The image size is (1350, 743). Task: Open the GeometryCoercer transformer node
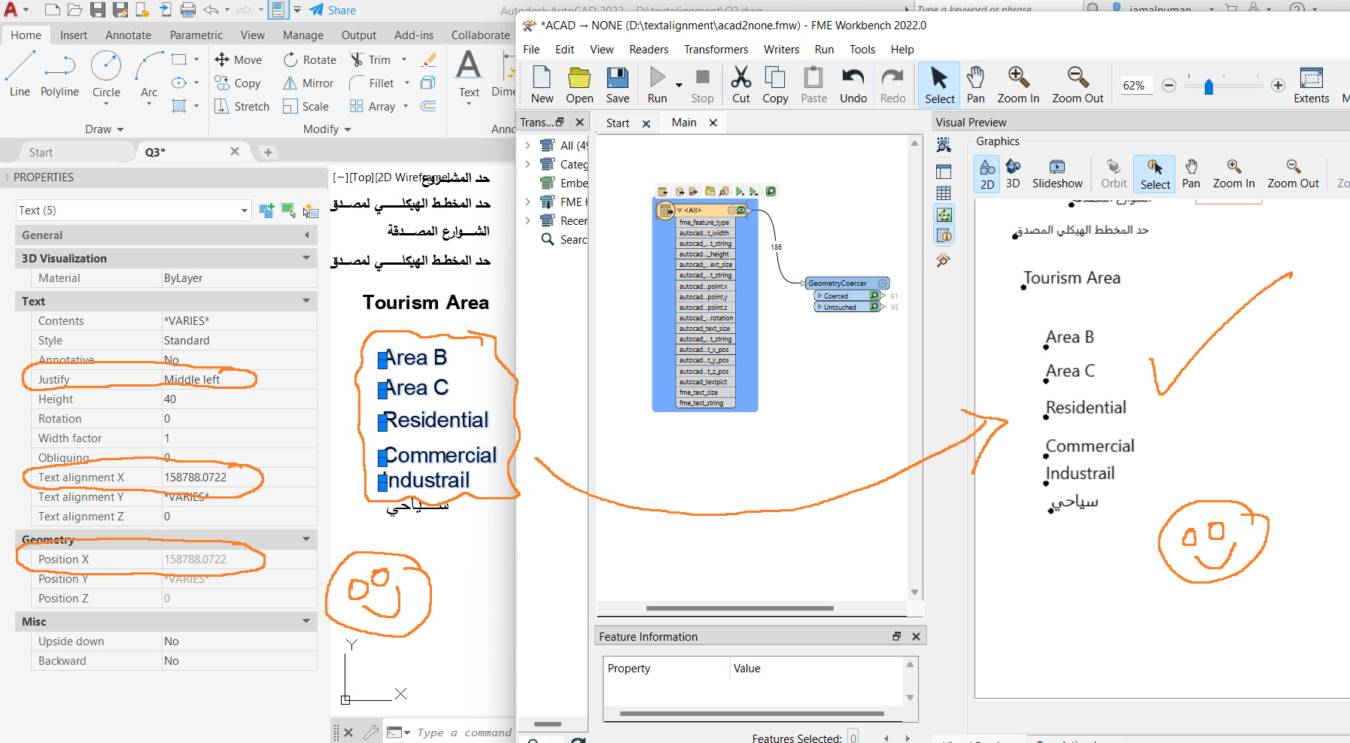click(x=844, y=283)
